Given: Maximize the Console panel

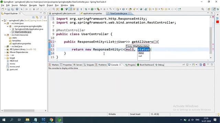Looking at the screenshot, I should [x=212, y=65].
